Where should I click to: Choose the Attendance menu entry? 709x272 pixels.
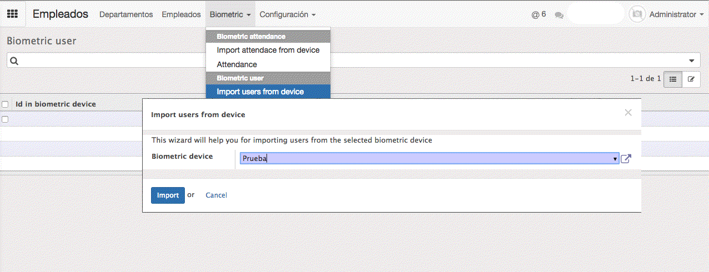(237, 64)
